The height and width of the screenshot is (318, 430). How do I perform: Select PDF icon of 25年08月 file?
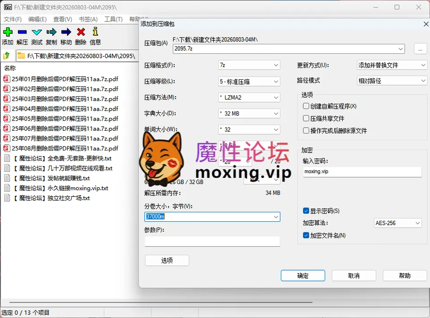(7, 148)
